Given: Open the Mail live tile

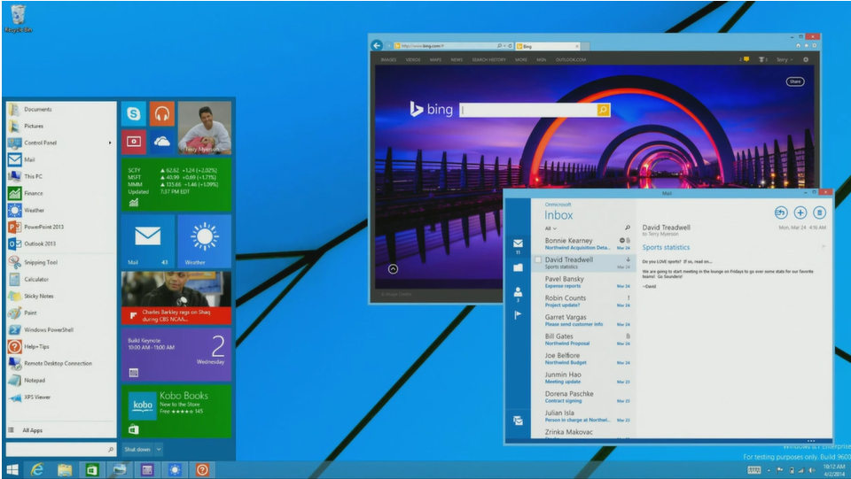Looking at the screenshot, I should pos(148,241).
